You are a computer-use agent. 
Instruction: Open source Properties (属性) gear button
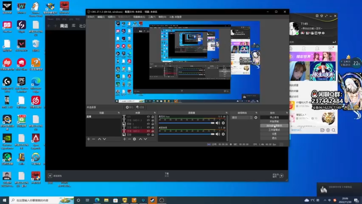129,107
